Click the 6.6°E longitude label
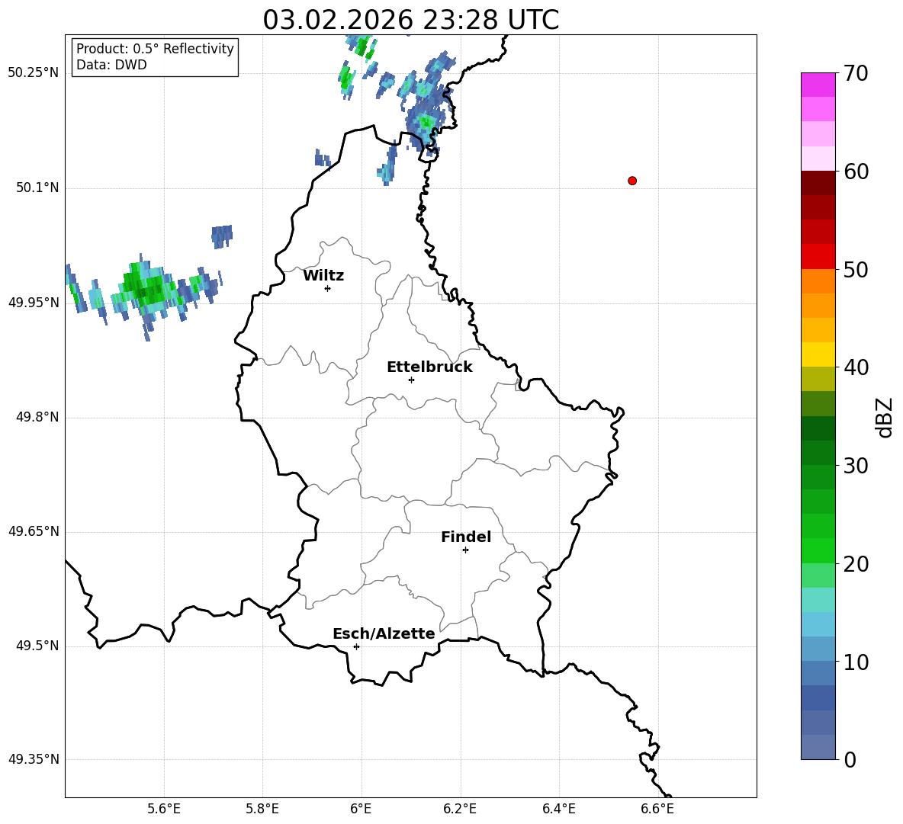This screenshot has height=824, width=903. click(x=657, y=809)
